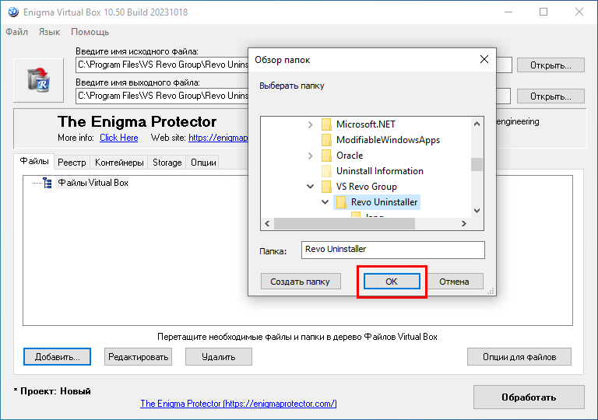Click the folder tree scroll-left arrow

click(267, 224)
